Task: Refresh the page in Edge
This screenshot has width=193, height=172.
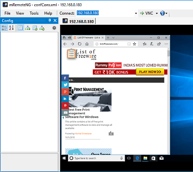Action: 80,44
